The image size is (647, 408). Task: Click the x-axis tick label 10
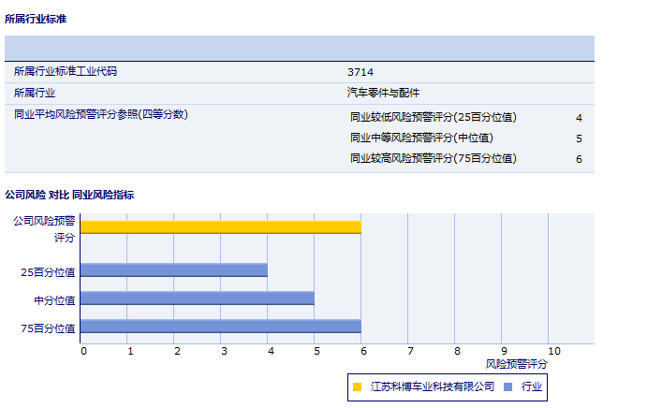[x=554, y=352]
